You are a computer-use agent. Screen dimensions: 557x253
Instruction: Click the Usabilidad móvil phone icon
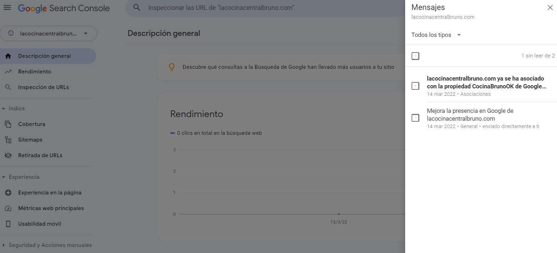(x=8, y=224)
